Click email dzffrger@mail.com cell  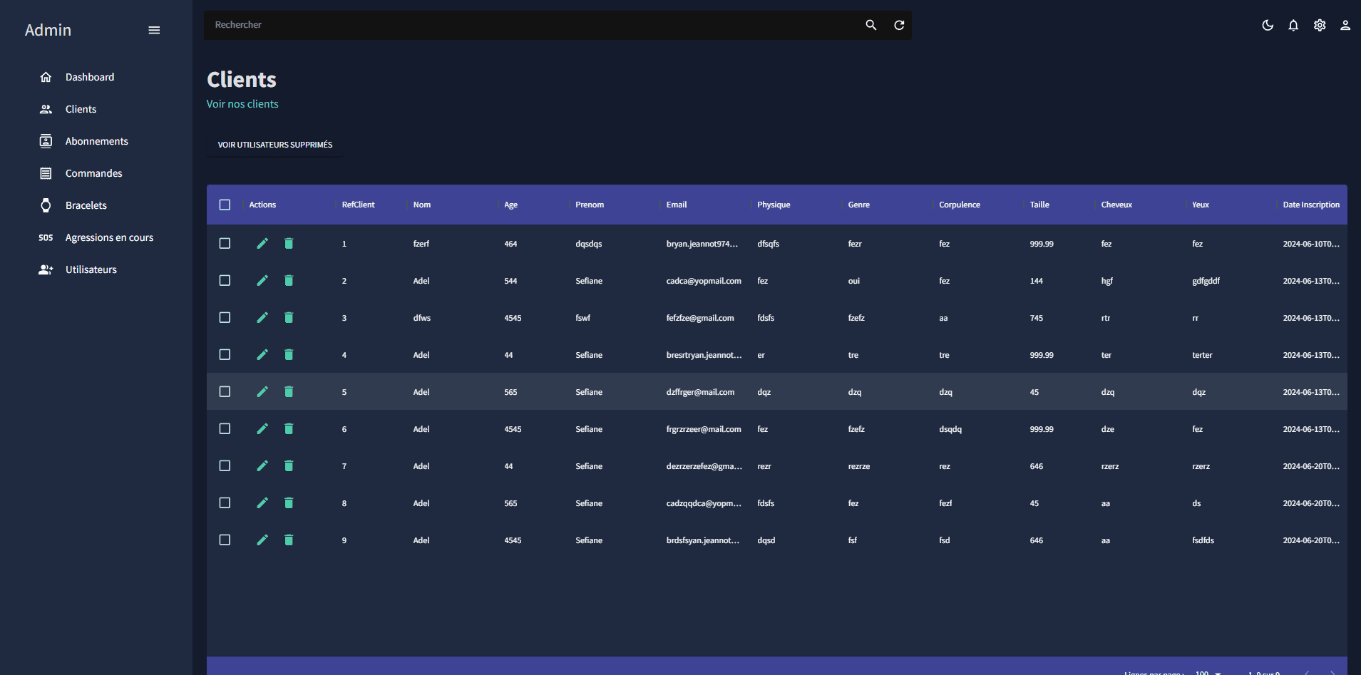pos(700,392)
